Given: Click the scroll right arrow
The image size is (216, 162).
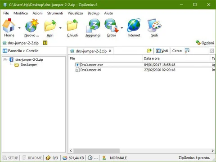Looking at the screenshot, I should (x=212, y=150).
